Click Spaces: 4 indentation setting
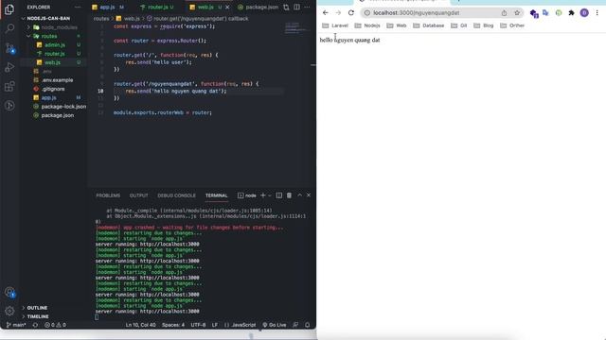The width and height of the screenshot is (606, 340). click(173, 325)
